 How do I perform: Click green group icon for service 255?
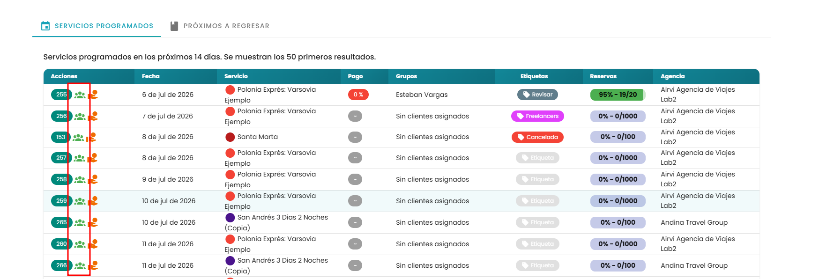click(80, 95)
